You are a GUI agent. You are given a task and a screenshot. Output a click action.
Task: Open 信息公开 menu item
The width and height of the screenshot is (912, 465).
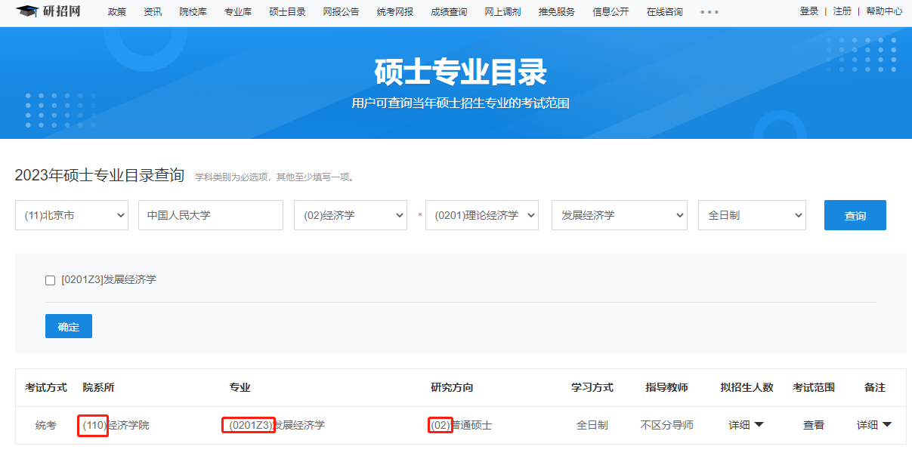tap(611, 12)
